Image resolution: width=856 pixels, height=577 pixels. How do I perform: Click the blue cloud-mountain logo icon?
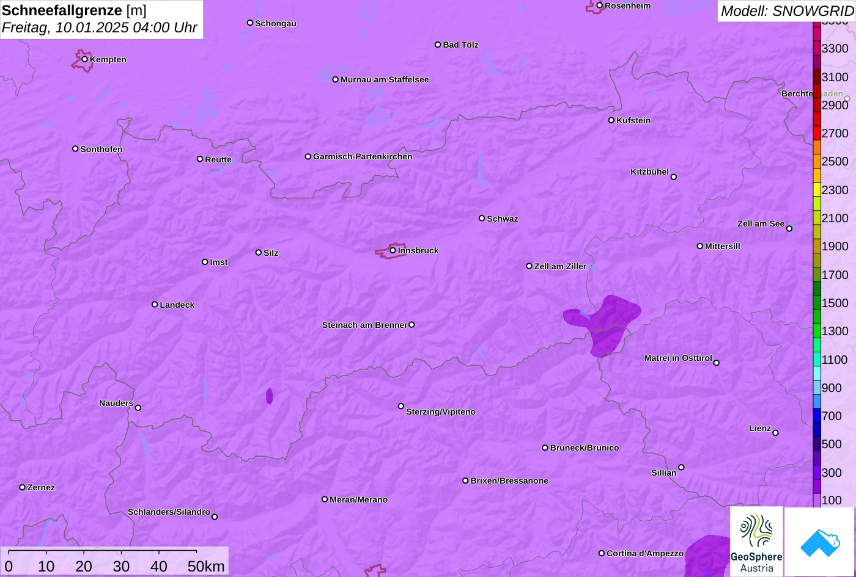pos(820,542)
